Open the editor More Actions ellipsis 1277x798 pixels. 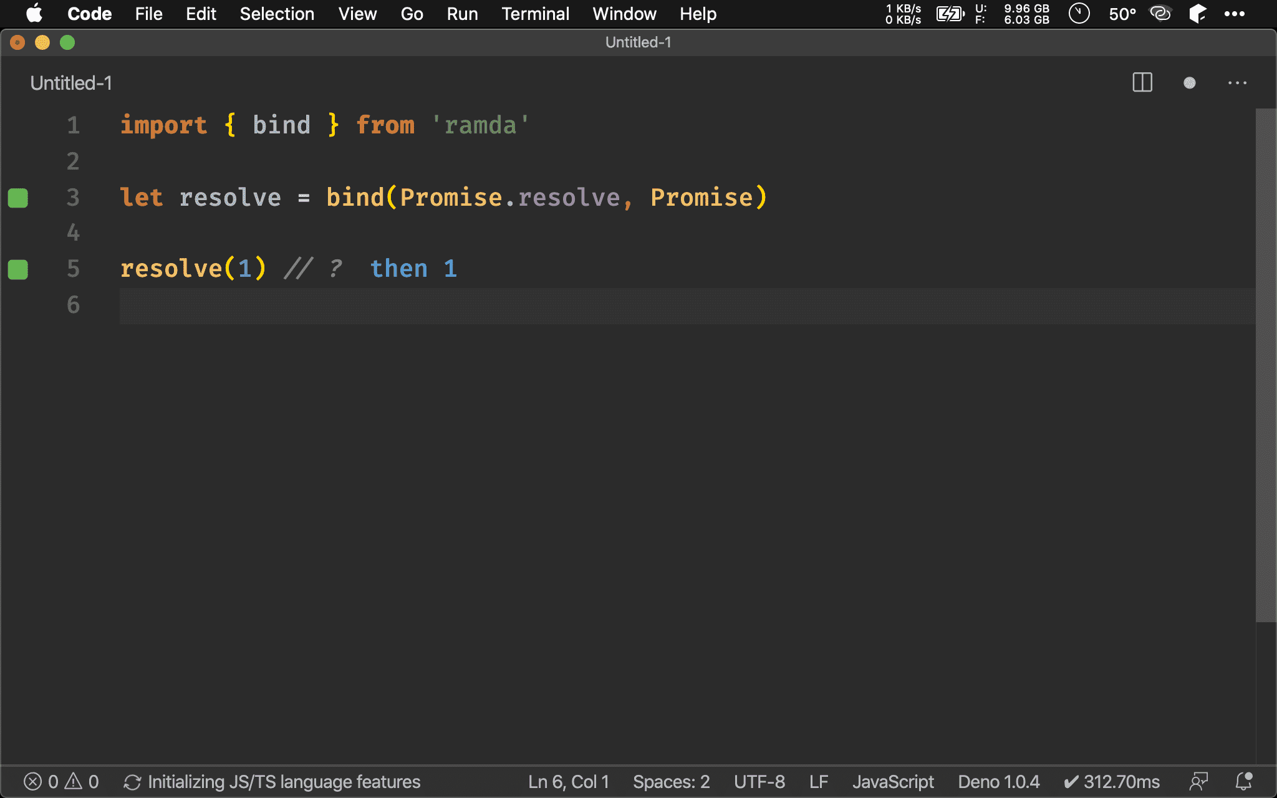1237,83
